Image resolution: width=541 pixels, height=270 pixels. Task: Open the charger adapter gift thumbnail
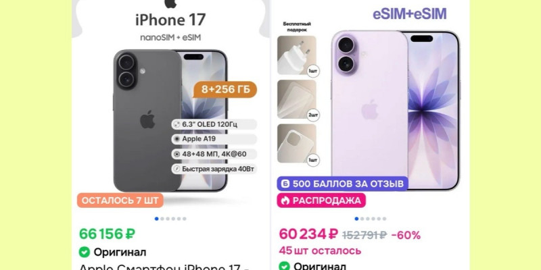coord(297,55)
